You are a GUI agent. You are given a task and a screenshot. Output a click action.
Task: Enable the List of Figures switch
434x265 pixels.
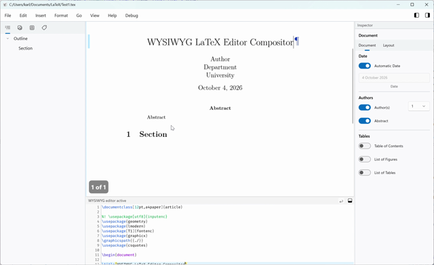(365, 159)
